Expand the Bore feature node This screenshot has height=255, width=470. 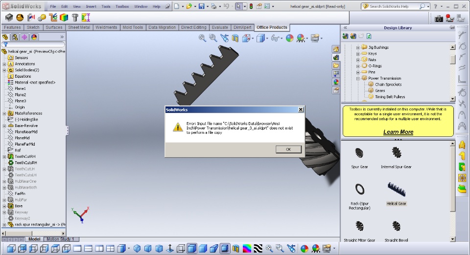click(4, 206)
